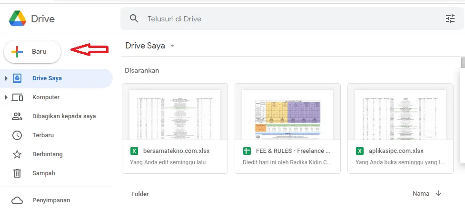
Task: Sort by Nama column label
Action: coord(421,193)
